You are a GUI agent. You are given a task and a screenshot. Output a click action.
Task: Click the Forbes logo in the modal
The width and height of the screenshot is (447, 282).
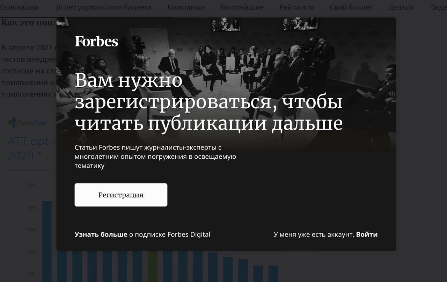point(96,41)
